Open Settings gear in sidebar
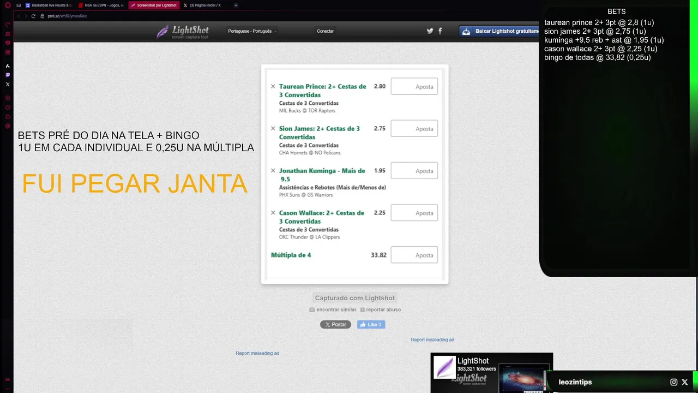The image size is (698, 393). click(x=8, y=126)
